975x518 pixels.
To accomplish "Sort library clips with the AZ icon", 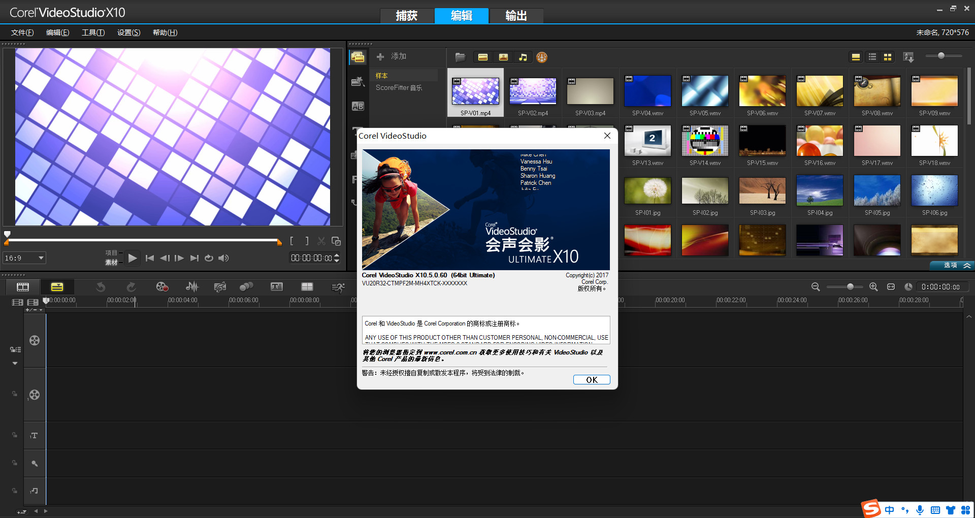I will [x=908, y=57].
